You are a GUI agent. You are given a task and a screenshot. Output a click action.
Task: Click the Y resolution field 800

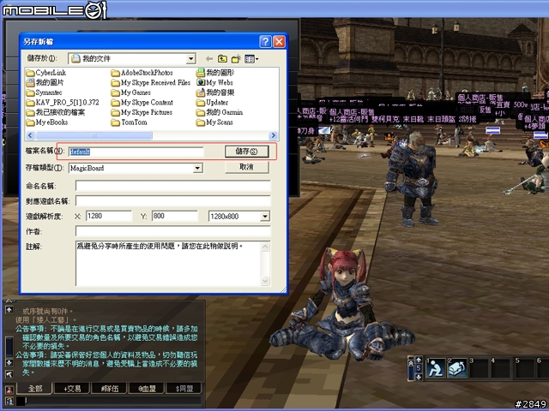(175, 216)
